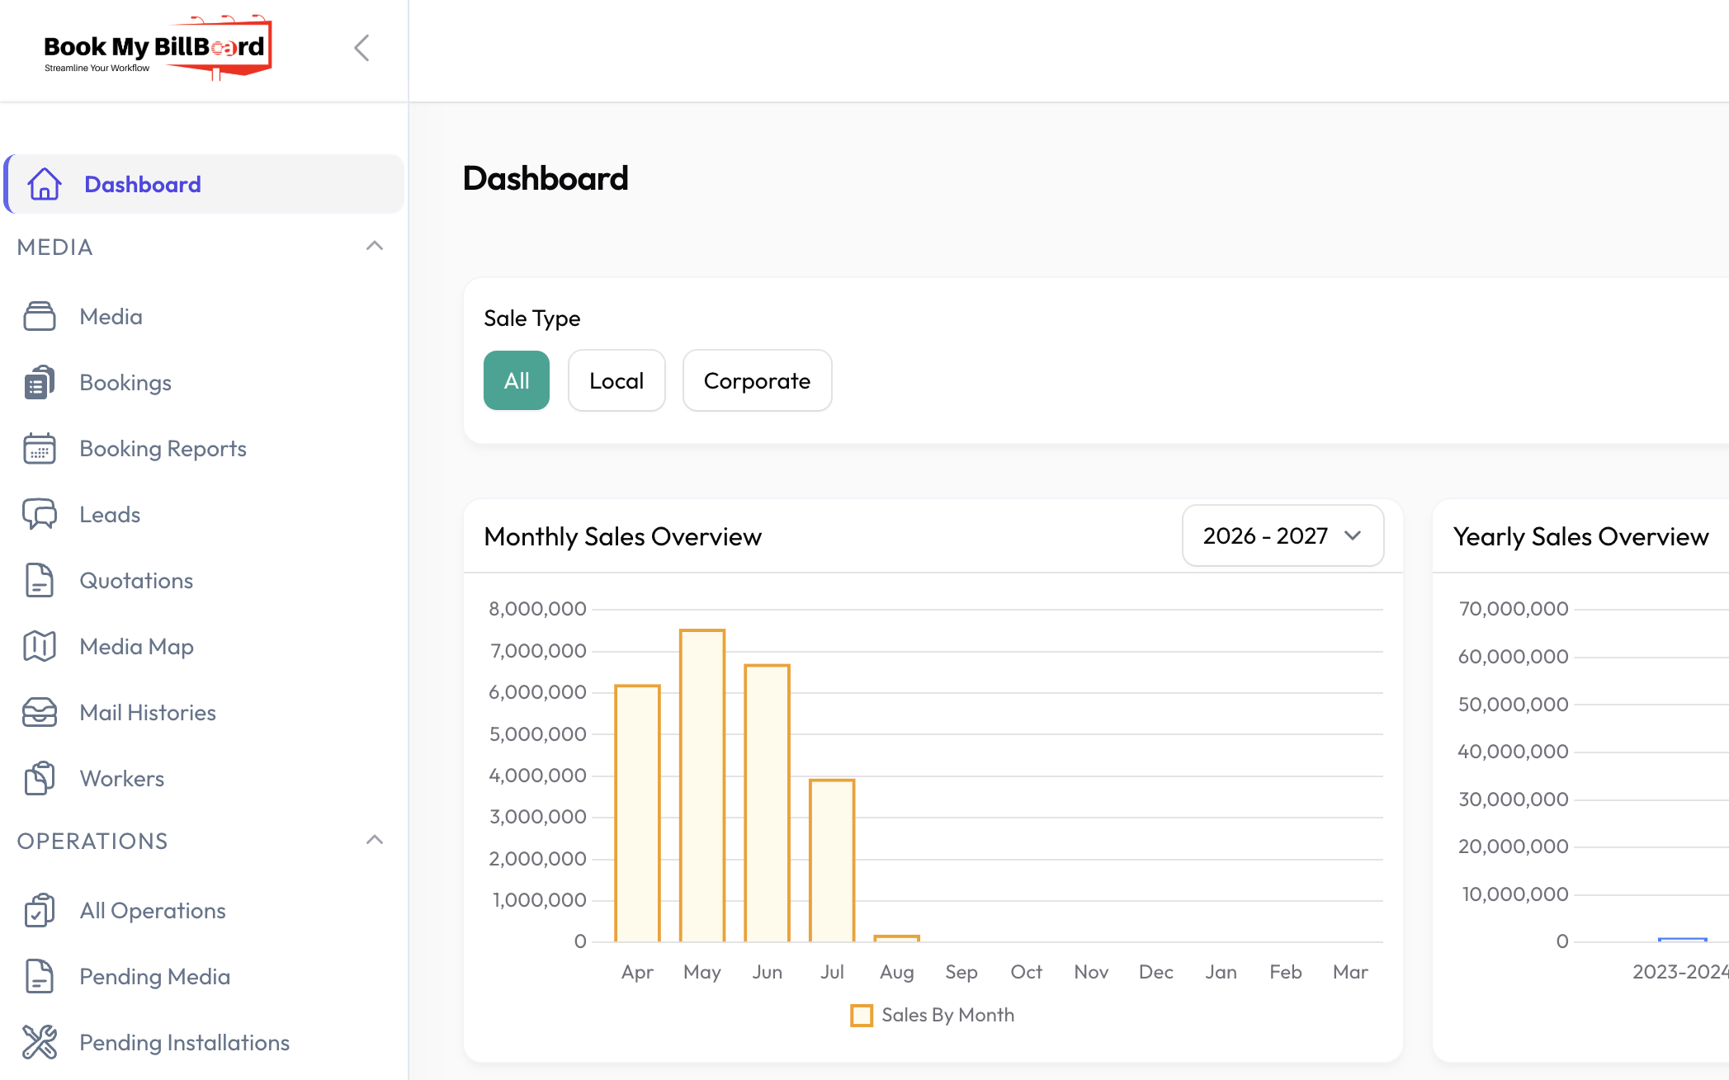Screen dimensions: 1729x1080
Task: Click the small August sales bar
Action: click(897, 938)
